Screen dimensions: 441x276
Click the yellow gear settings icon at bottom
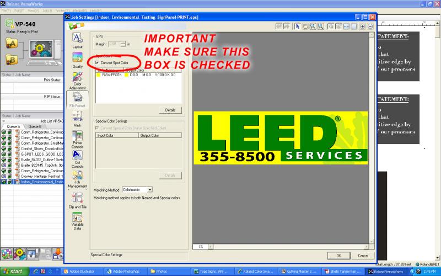pyautogui.click(x=20, y=254)
